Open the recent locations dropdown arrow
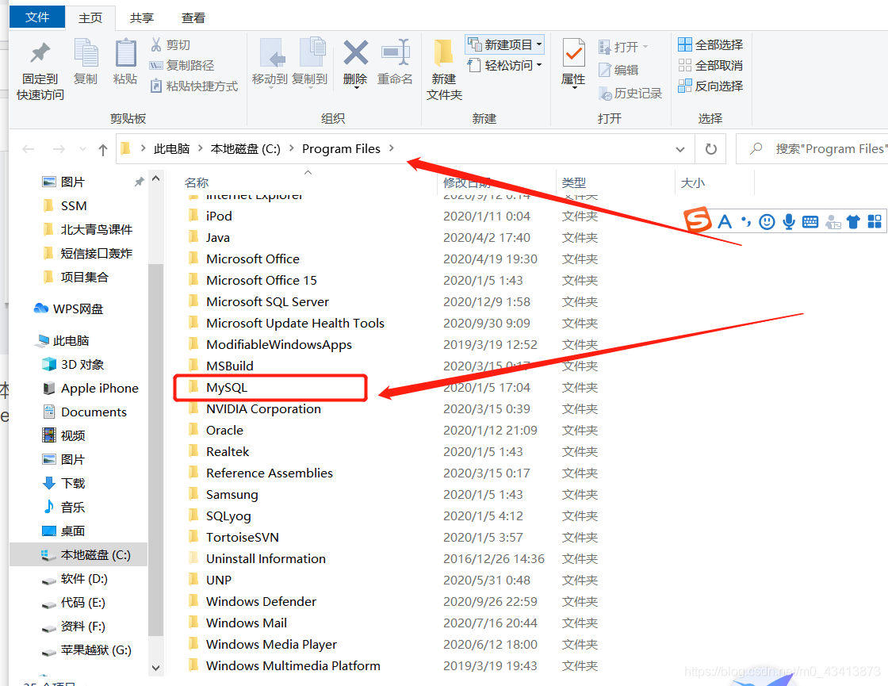This screenshot has width=888, height=686. [x=82, y=150]
